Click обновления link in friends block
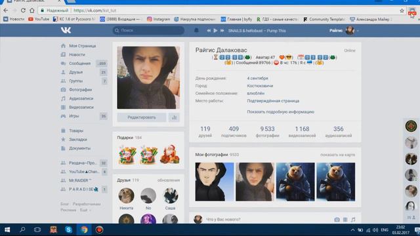 169,180
